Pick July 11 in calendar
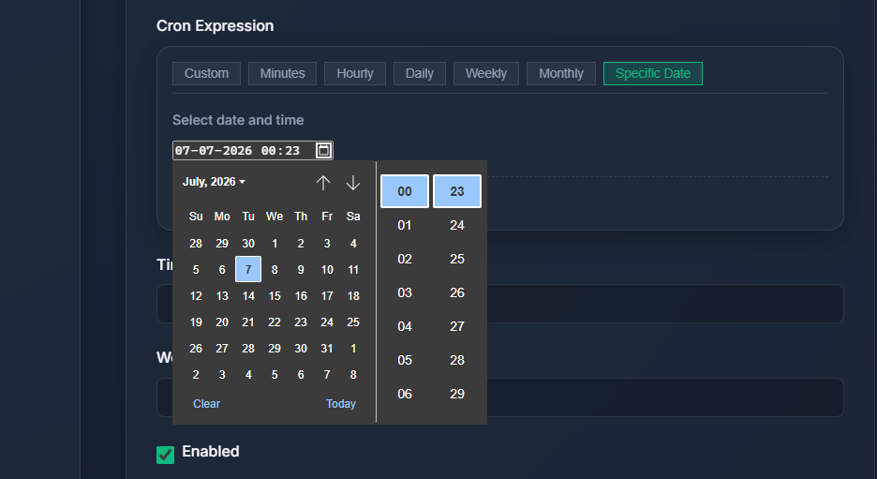877x479 pixels. coord(353,269)
